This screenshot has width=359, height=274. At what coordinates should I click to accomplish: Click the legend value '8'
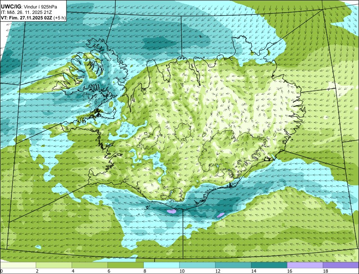coord(145,271)
